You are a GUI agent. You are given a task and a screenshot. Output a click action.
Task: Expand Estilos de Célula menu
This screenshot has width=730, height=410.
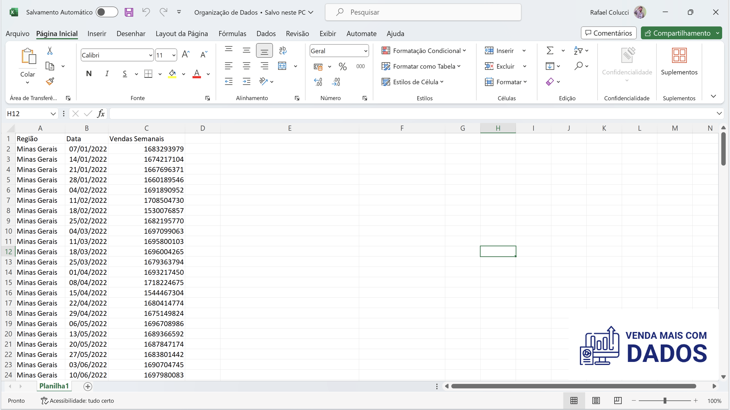(x=412, y=82)
